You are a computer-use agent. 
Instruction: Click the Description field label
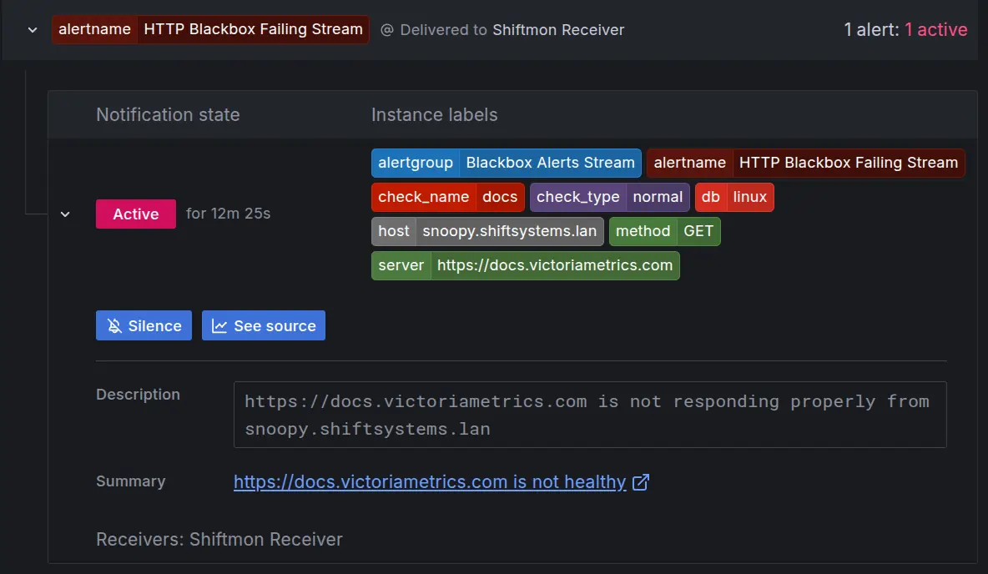click(x=138, y=395)
